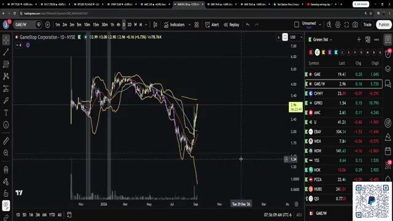Viewport: 393px width, 221px height.
Task: Switch to 1h timeframe
Action: point(112,25)
